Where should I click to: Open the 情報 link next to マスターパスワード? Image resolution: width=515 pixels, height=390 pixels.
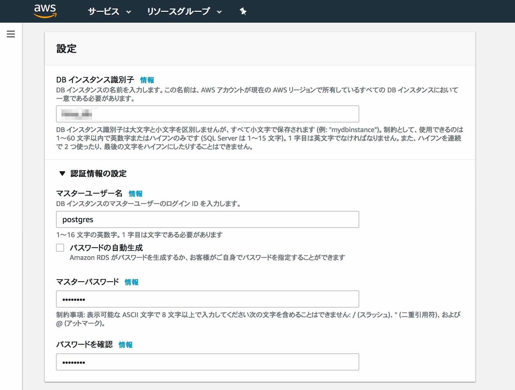pyautogui.click(x=131, y=282)
